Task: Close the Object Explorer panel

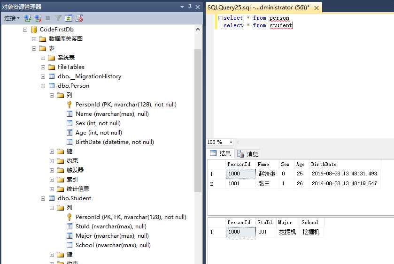Action: click(x=198, y=7)
